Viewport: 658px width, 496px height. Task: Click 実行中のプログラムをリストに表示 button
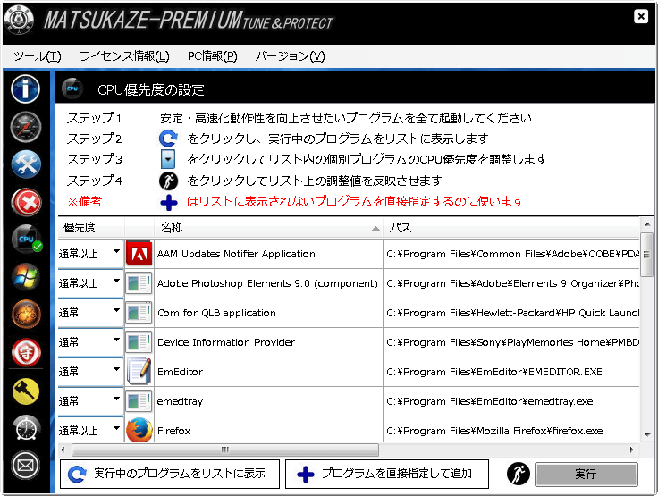170,474
